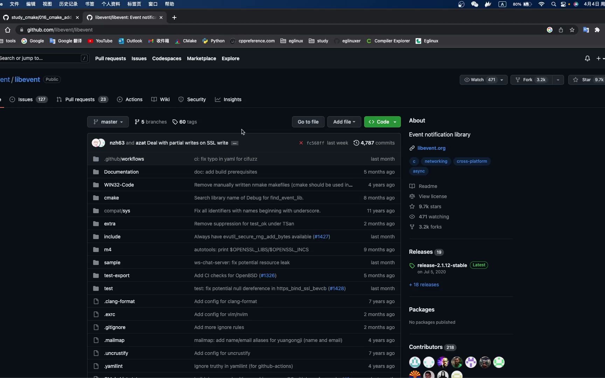Open the Pull requests repository tab
Viewport: 605px width, 378px height.
82,99
